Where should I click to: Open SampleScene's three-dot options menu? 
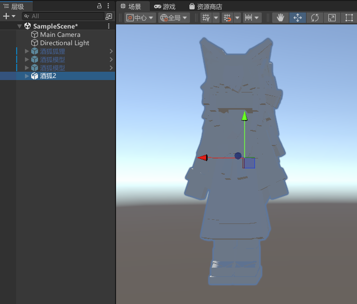[x=109, y=26]
